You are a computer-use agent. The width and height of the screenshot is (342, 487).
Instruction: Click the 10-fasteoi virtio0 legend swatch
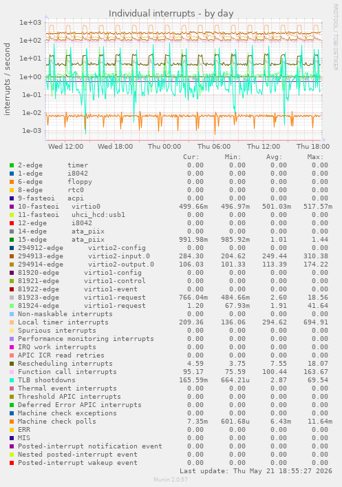12,207
